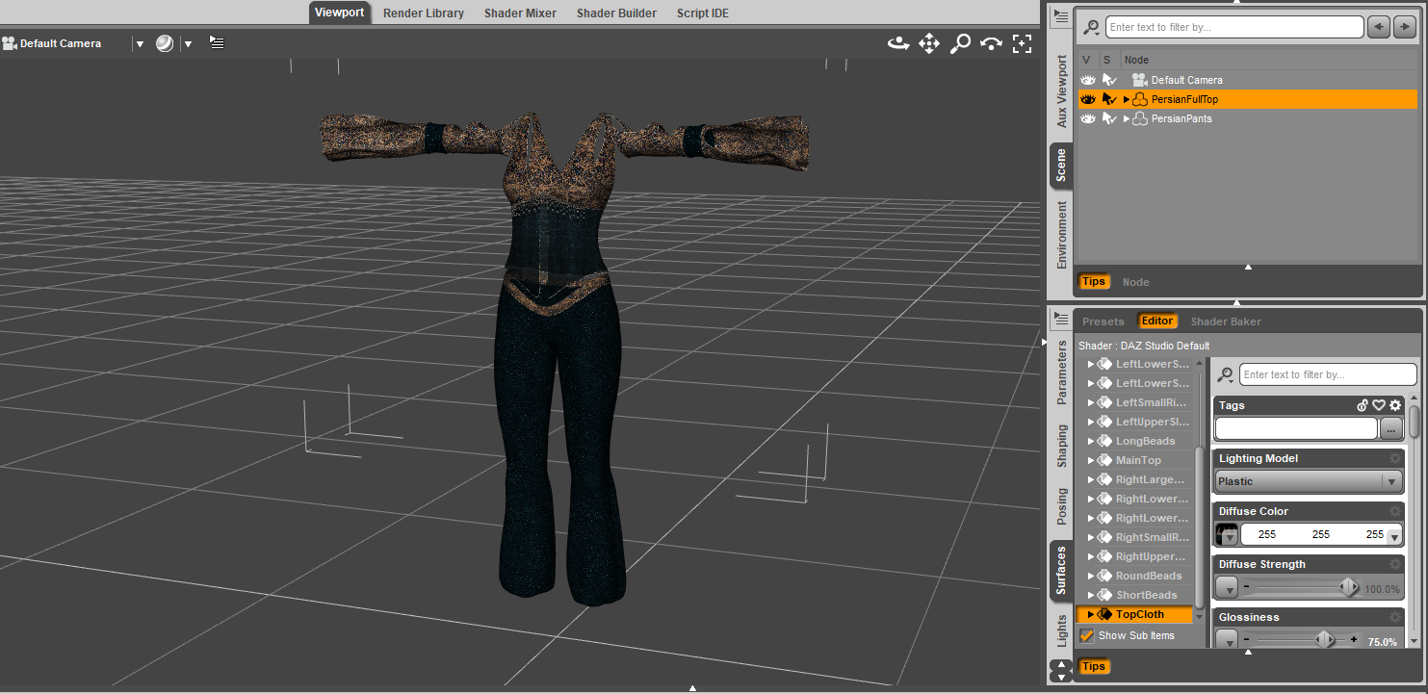Open the viewport options menu icon
Viewport: 1428px width, 694px height.
(x=217, y=43)
